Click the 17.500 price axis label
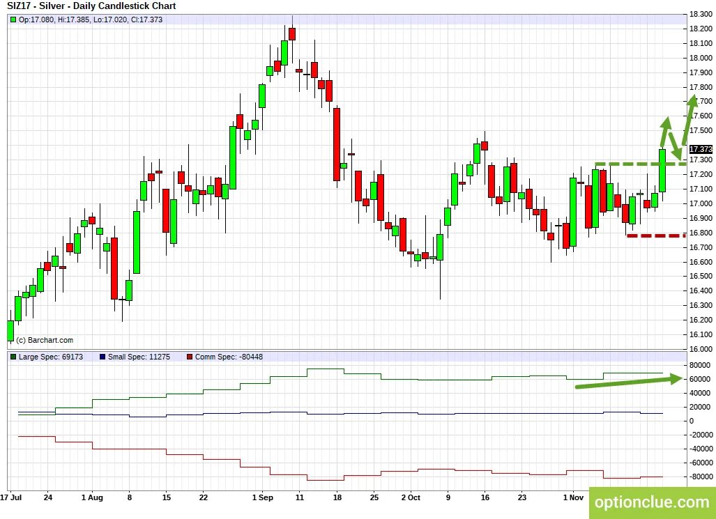 [702, 130]
